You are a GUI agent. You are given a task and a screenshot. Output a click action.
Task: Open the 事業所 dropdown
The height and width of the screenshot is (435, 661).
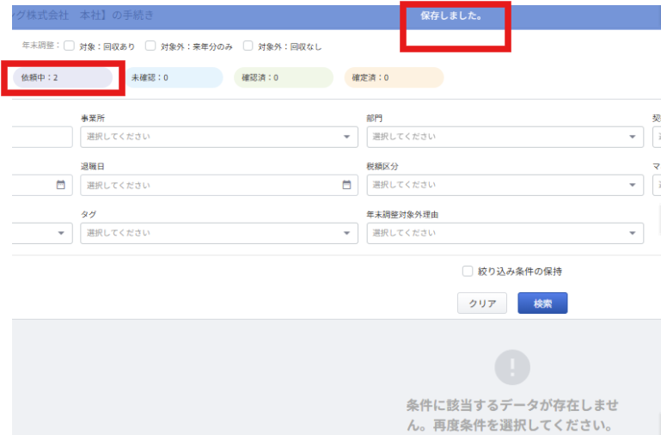tap(219, 137)
